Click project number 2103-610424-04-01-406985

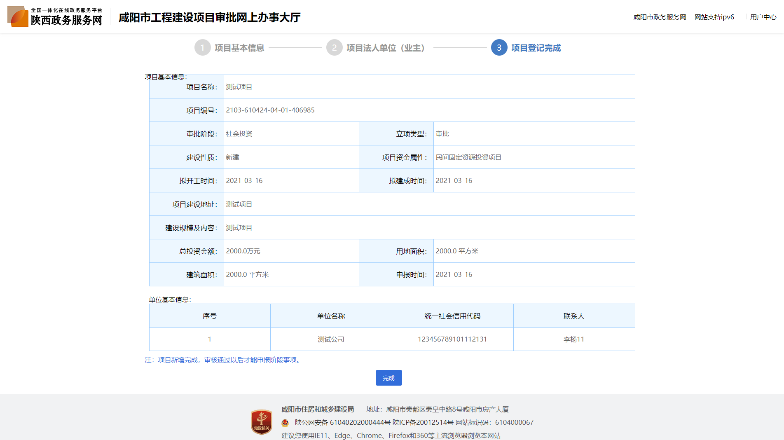[270, 110]
